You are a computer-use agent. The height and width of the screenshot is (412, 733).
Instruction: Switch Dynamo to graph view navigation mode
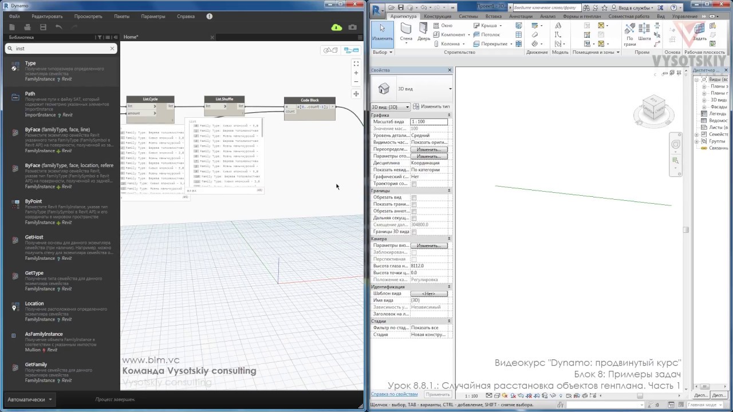pyautogui.click(x=351, y=50)
